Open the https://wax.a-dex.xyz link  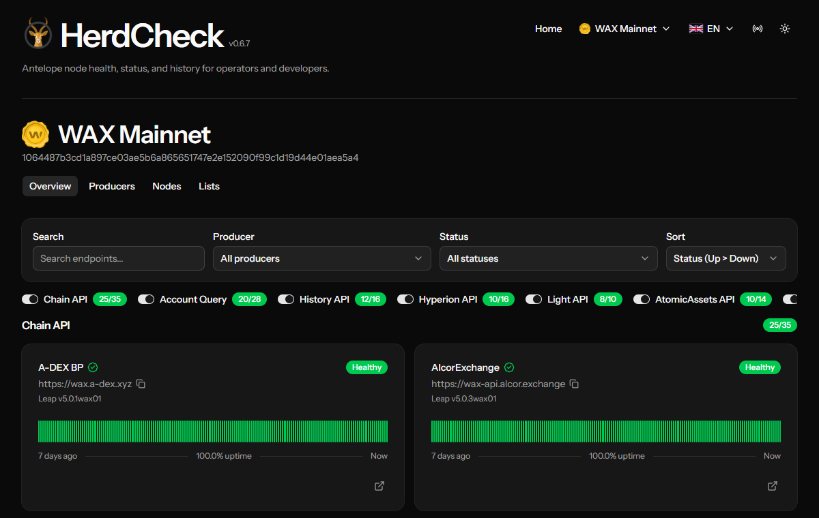point(85,384)
